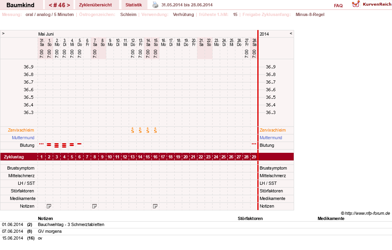Click the Störfaktoren column heading below chart
The image size is (392, 250).
point(250,218)
